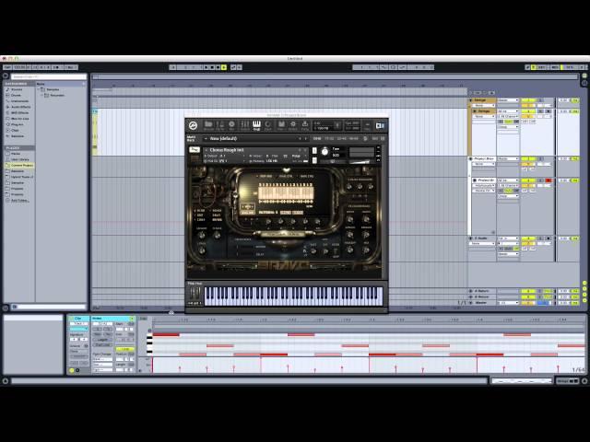The width and height of the screenshot is (590, 442).
Task: Select Instruments in the browser categories
Action: tap(19, 101)
